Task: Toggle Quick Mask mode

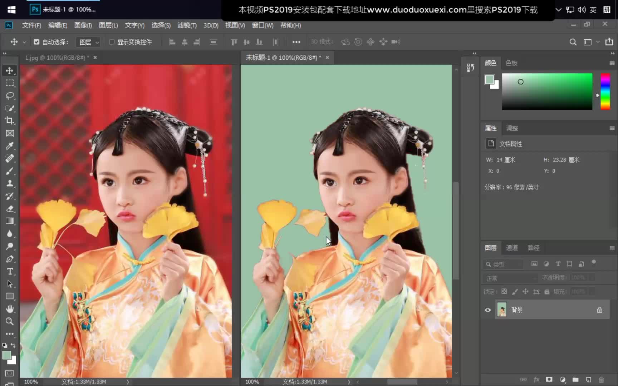Action: click(10, 373)
